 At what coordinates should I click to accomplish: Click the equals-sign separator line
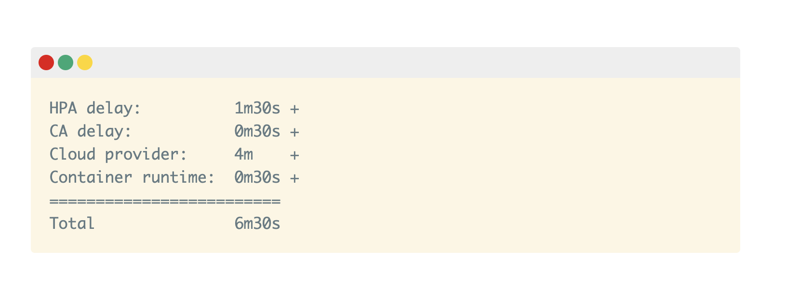point(165,201)
